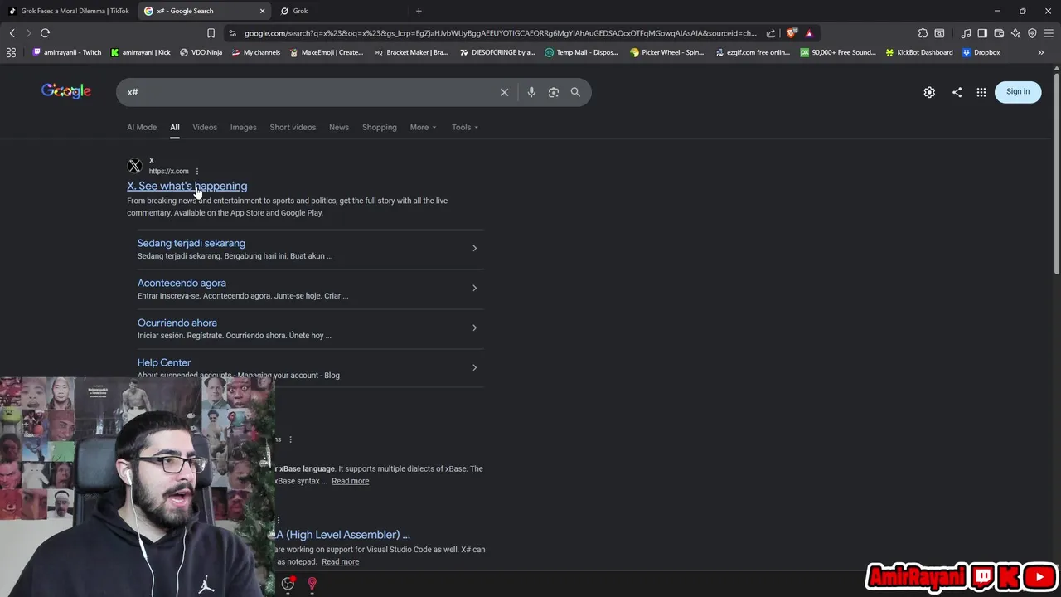Open the chevron on Help Center row

pyautogui.click(x=474, y=367)
